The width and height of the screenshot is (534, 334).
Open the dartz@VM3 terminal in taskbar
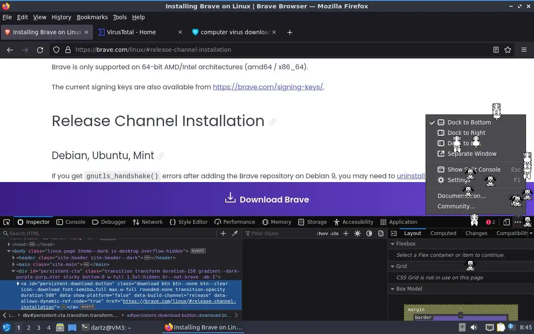tap(106, 327)
